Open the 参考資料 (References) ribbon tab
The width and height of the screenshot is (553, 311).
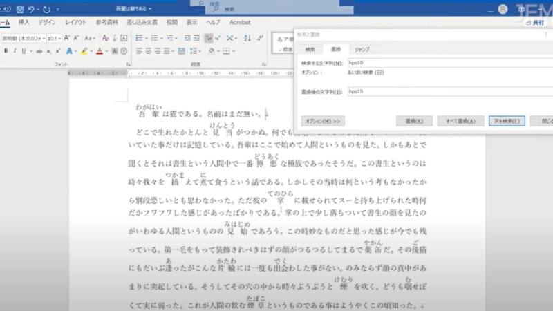point(107,22)
